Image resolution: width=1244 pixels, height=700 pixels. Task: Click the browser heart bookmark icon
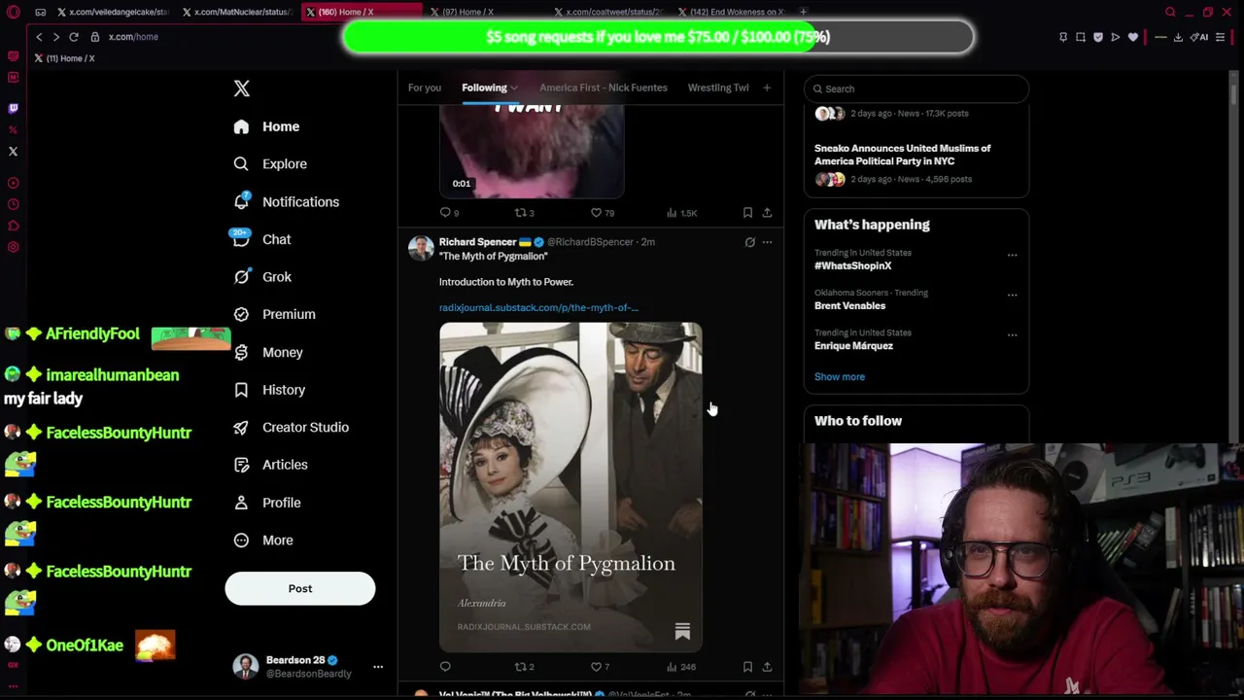[x=1133, y=37]
